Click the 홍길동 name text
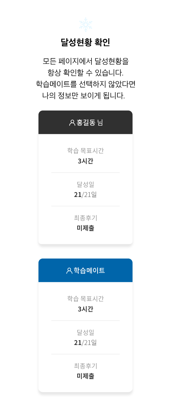 click(x=86, y=123)
